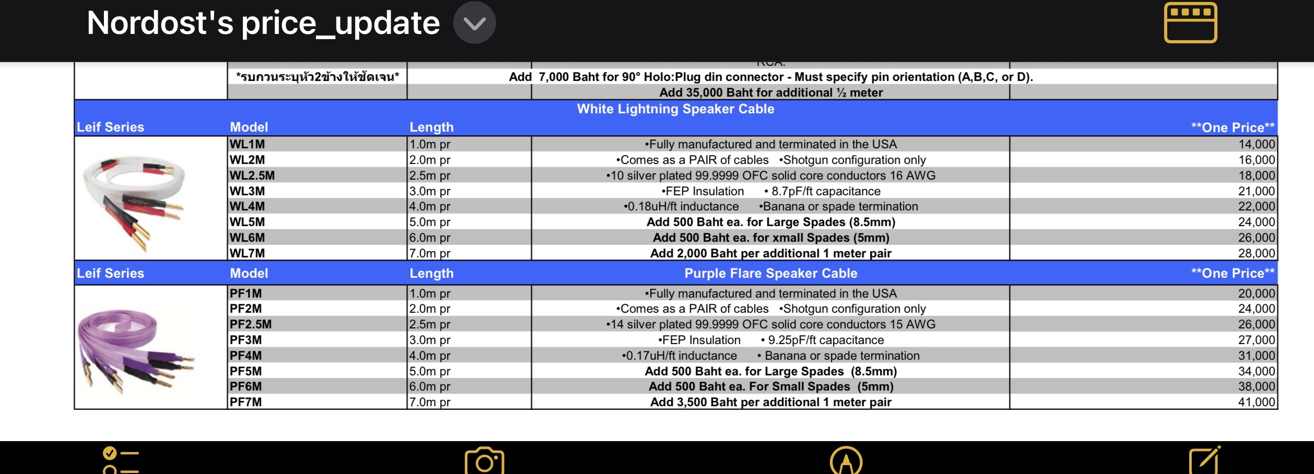This screenshot has width=1314, height=474.
Task: Click the 34,000 price for PF5M
Action: click(x=1257, y=371)
